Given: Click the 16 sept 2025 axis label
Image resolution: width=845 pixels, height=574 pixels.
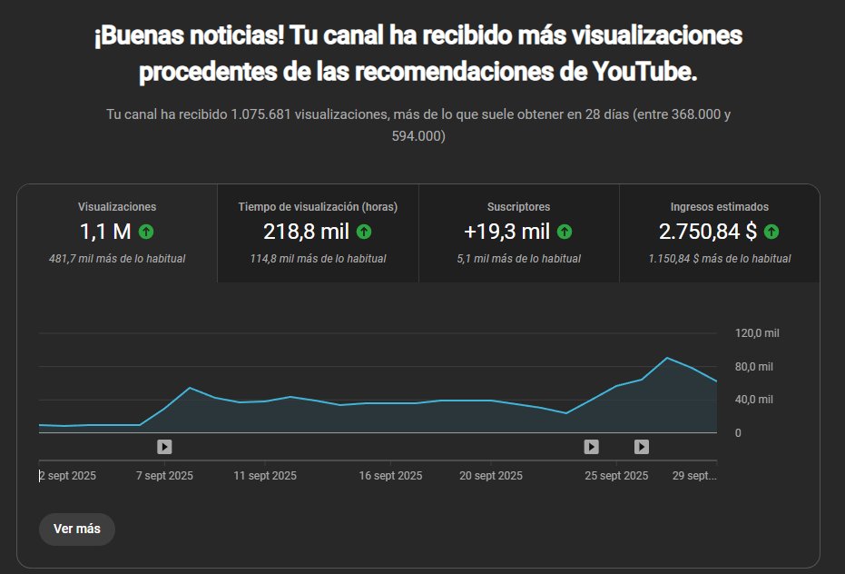Looking at the screenshot, I should (391, 475).
